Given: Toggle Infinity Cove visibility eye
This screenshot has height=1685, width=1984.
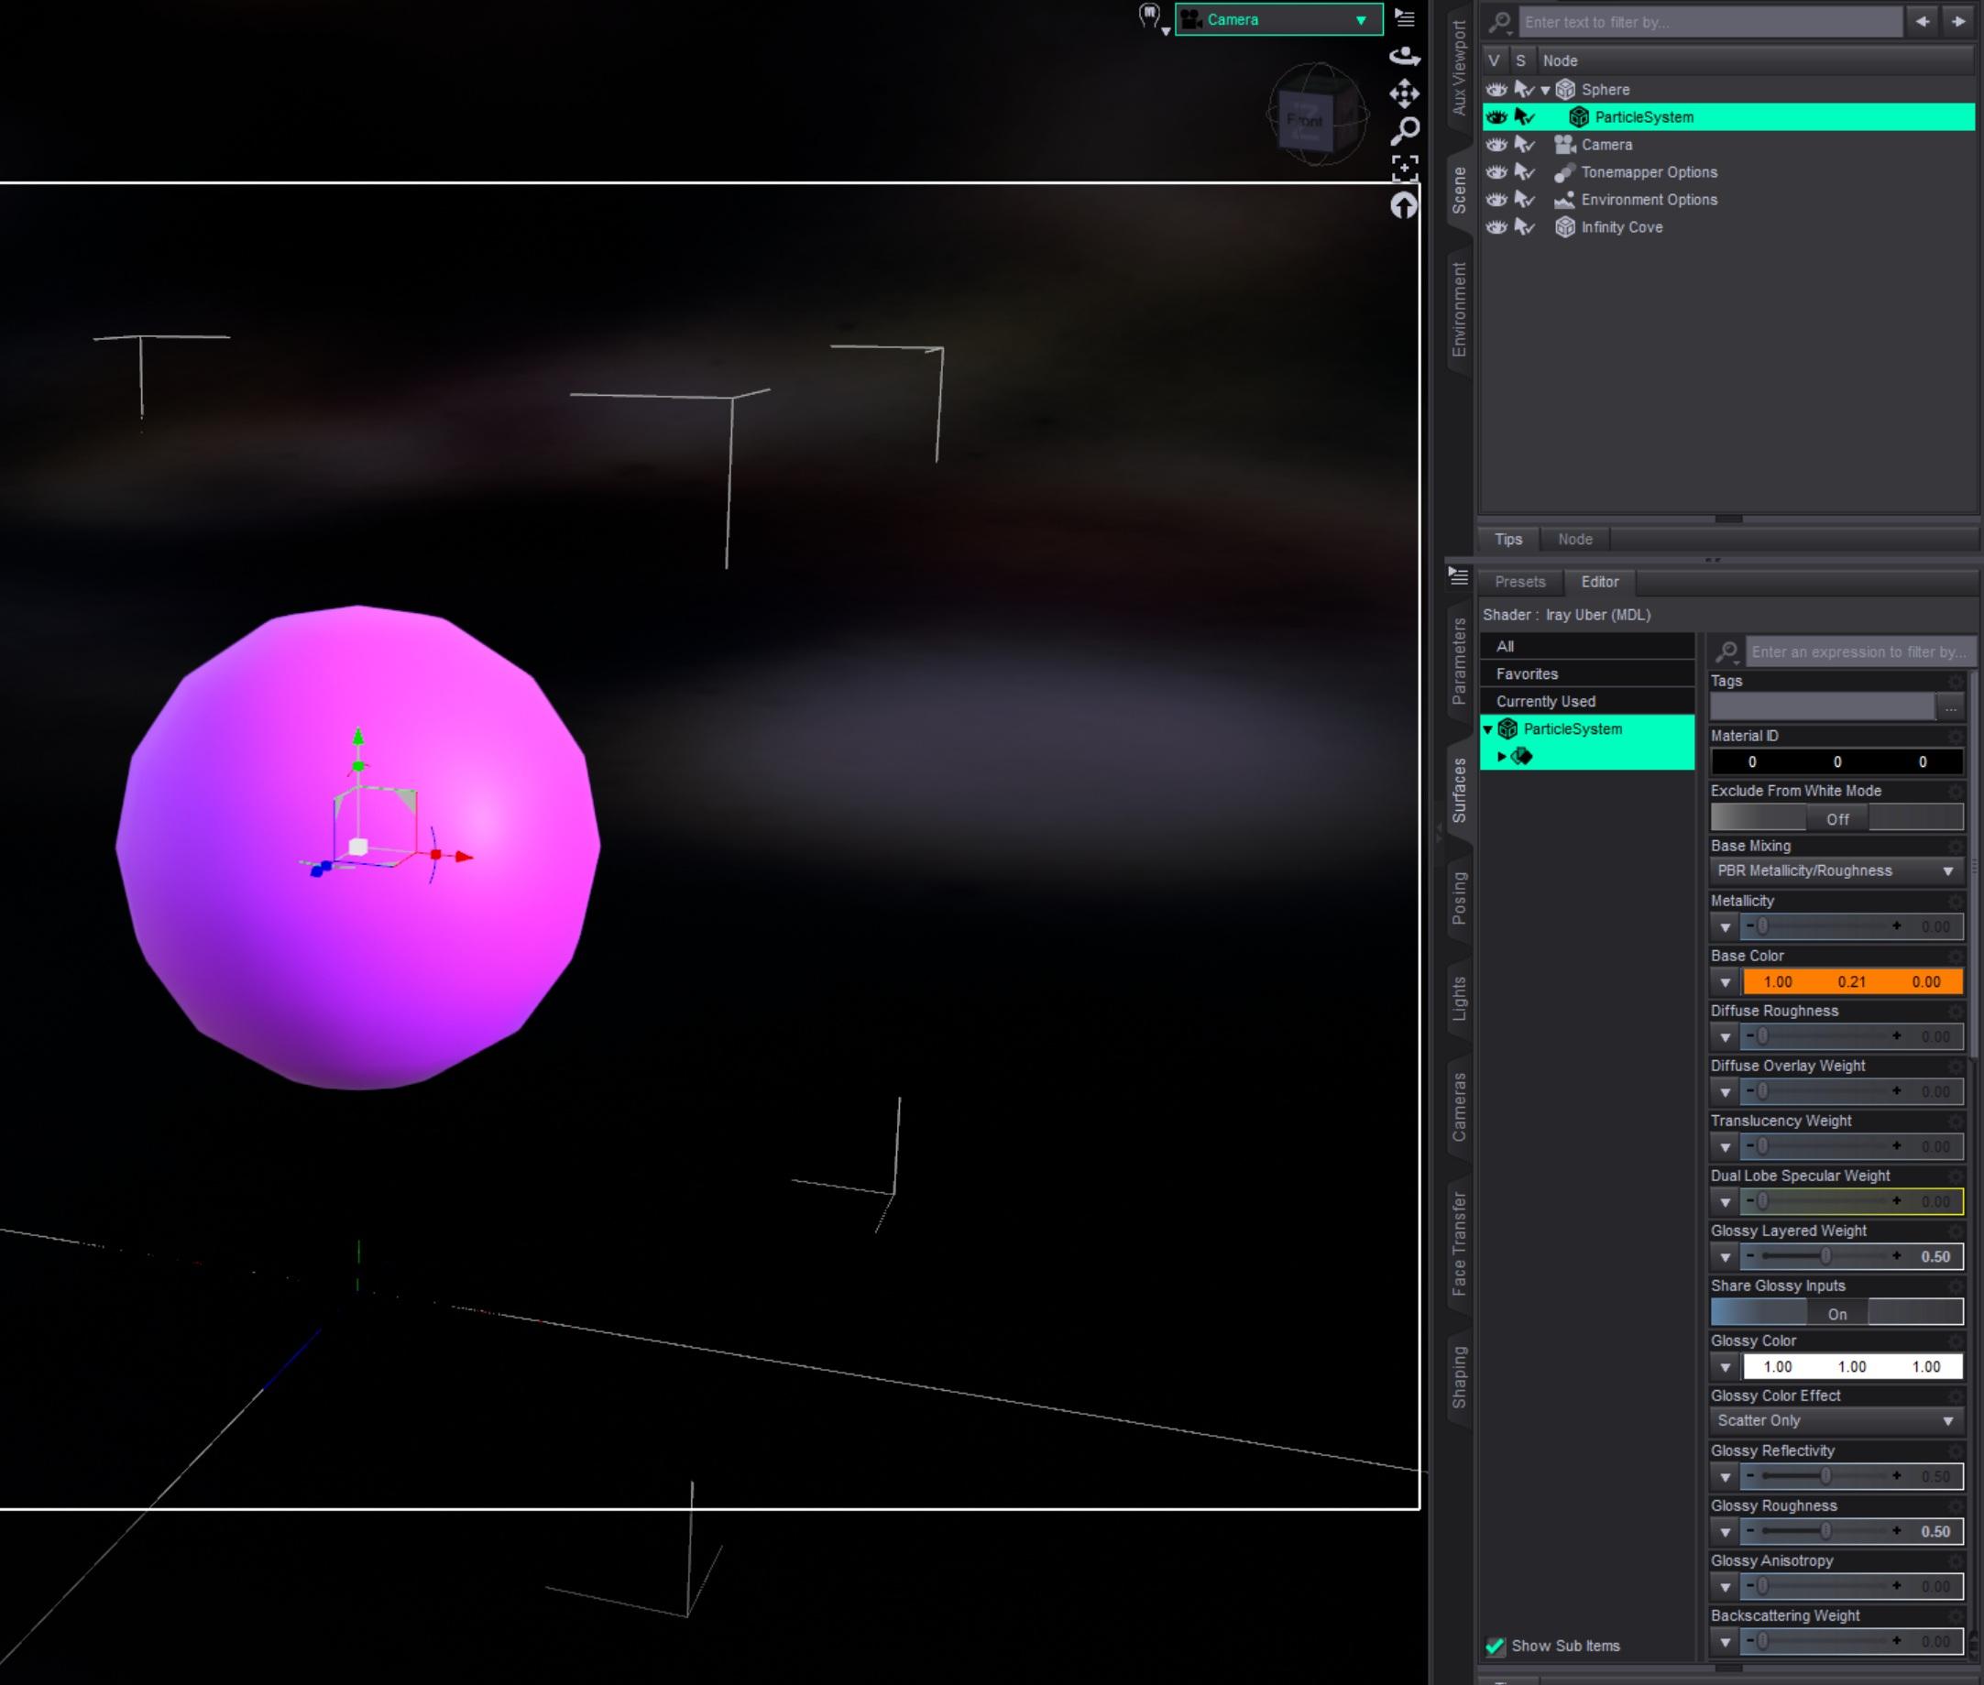Looking at the screenshot, I should (x=1496, y=227).
